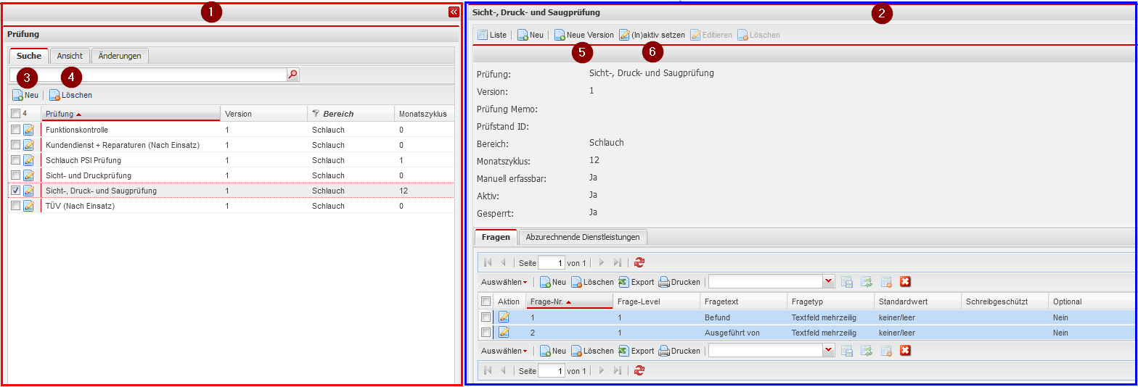This screenshot has height=387, width=1138.
Task: Click the edit icon for the TÜV (Nach Einsatz) row
Action: 29,206
